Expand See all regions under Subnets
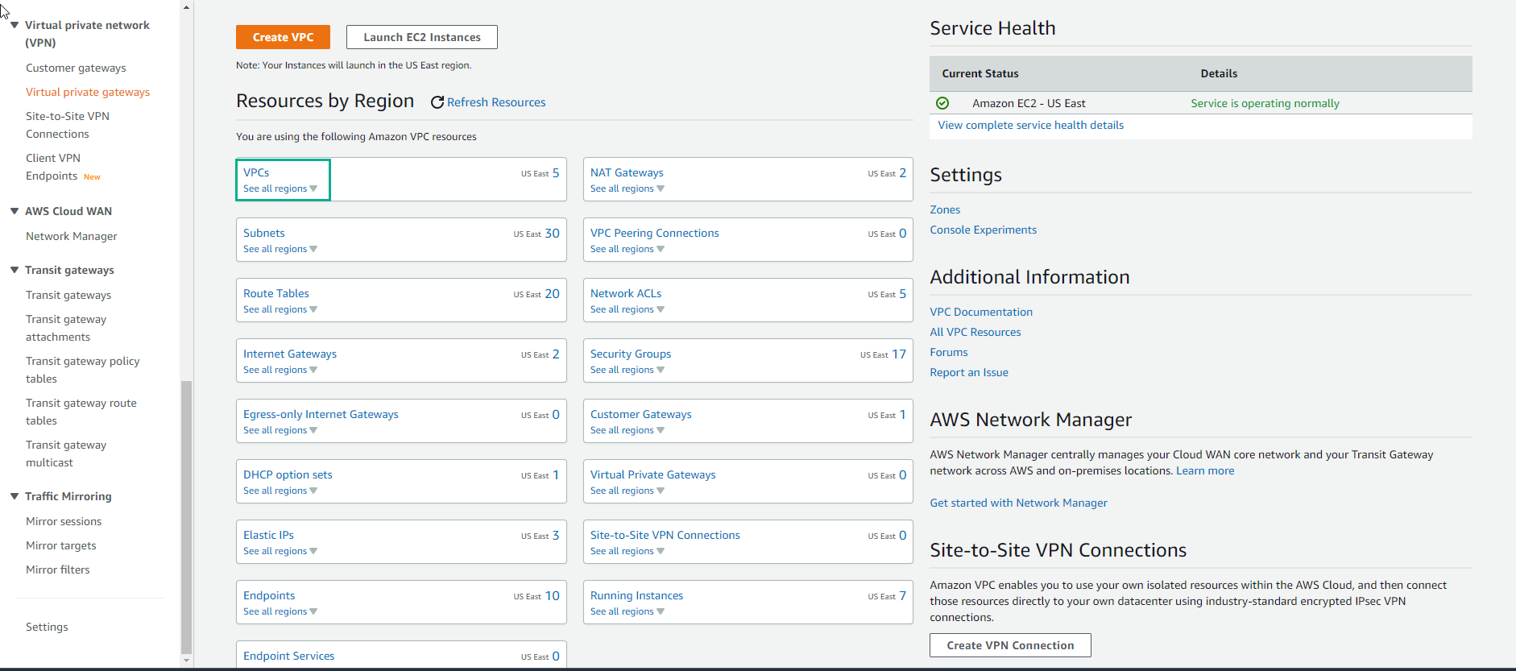 click(x=280, y=249)
